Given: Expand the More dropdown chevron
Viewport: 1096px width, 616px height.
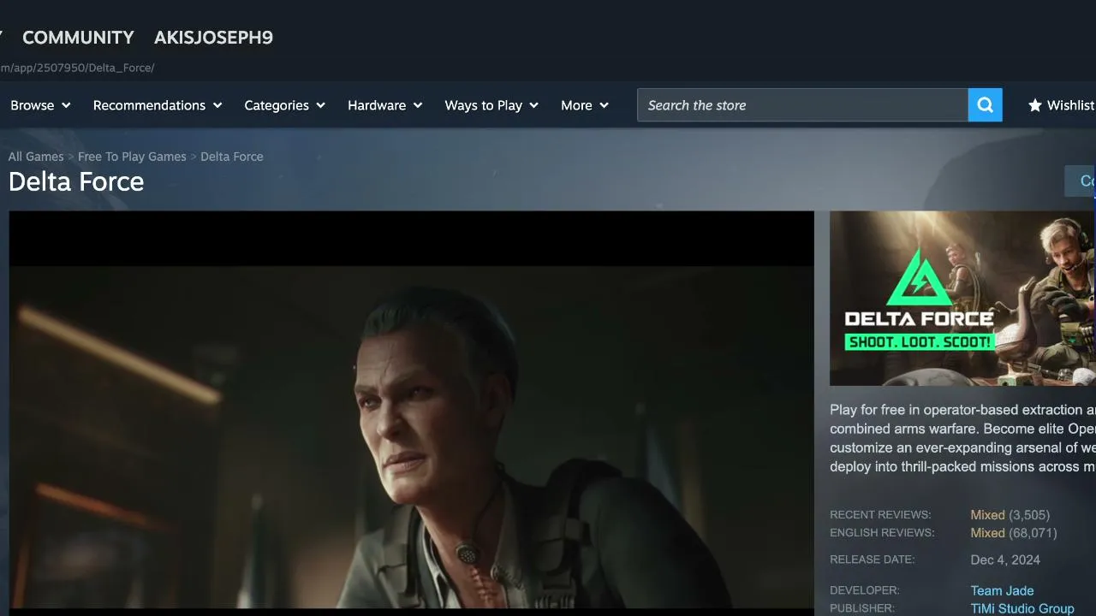Looking at the screenshot, I should coord(604,105).
